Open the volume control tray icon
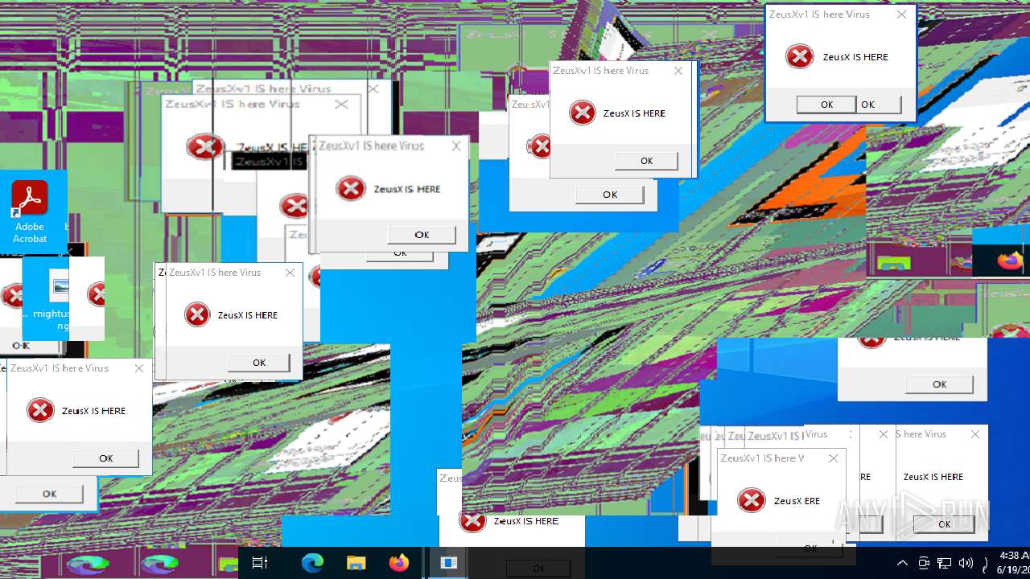This screenshot has height=579, width=1030. [x=966, y=564]
